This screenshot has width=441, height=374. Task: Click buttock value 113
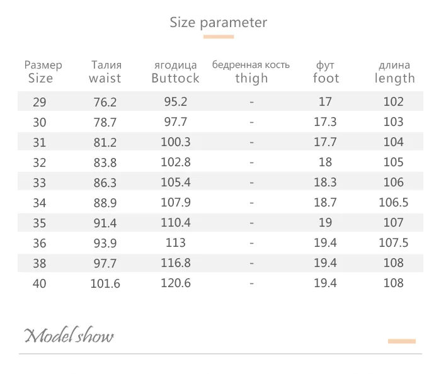click(x=176, y=243)
